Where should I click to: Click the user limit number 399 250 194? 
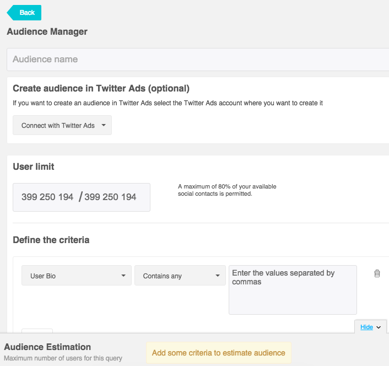click(x=47, y=197)
